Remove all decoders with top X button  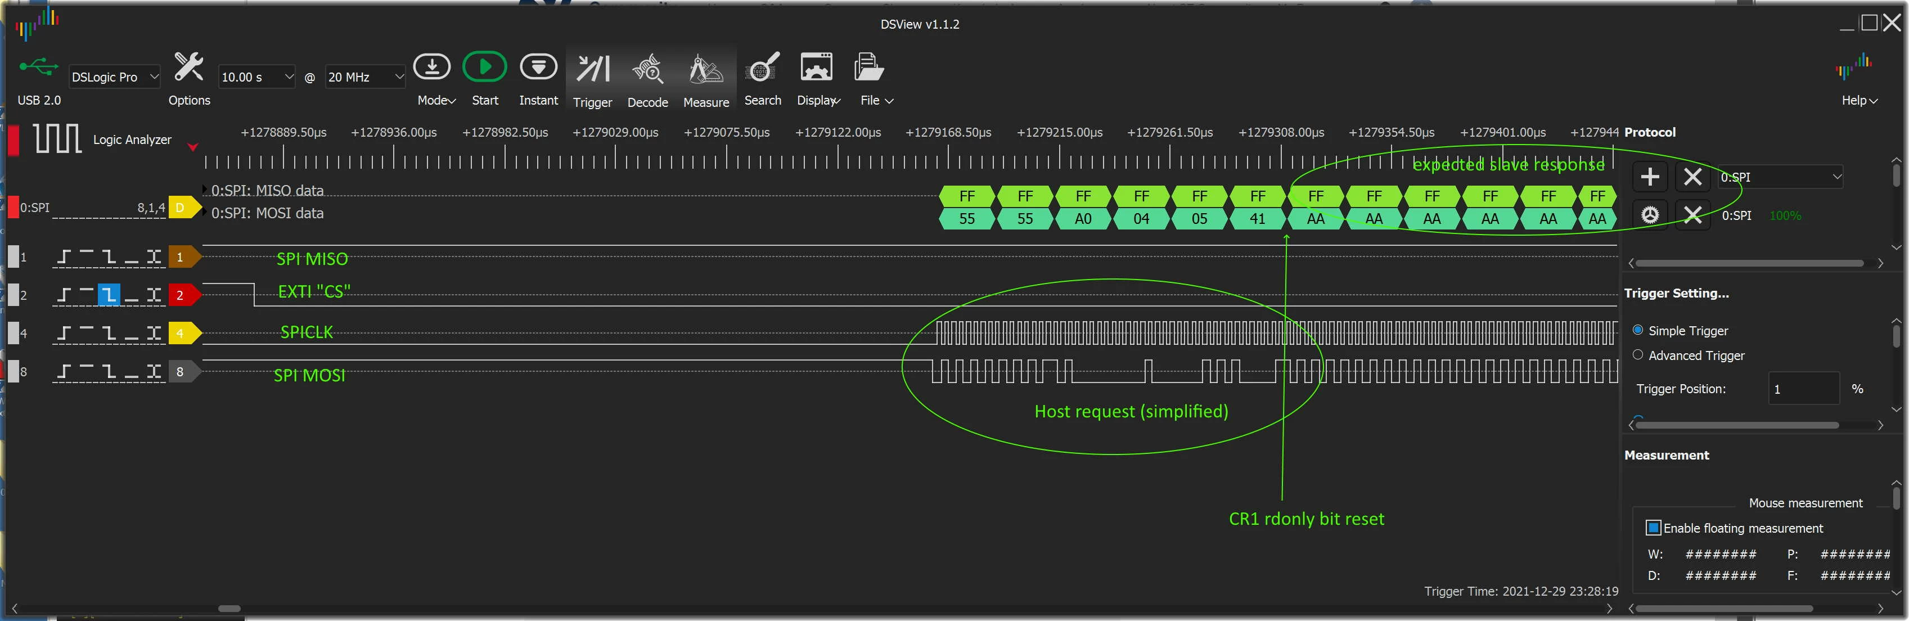tap(1692, 177)
